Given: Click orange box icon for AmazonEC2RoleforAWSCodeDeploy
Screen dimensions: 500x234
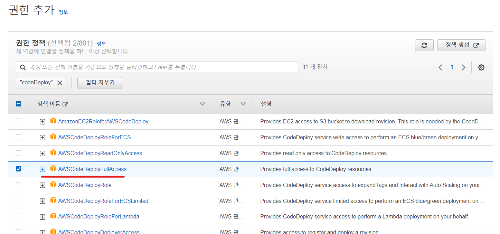Looking at the screenshot, I should 53,121.
